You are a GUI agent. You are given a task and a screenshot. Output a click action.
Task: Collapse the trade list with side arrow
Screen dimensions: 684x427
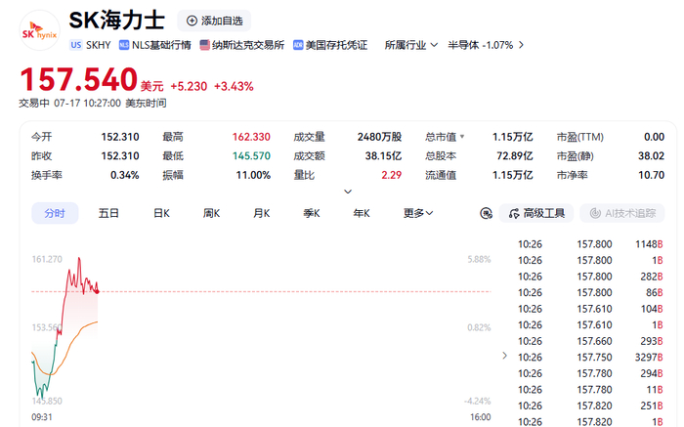point(505,356)
